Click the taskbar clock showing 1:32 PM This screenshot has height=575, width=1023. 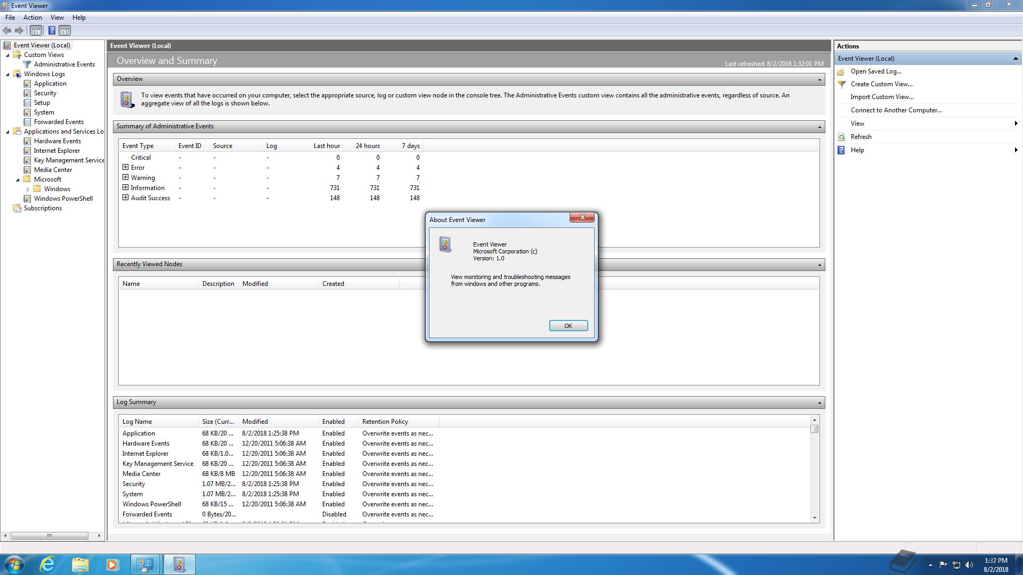pos(996,565)
